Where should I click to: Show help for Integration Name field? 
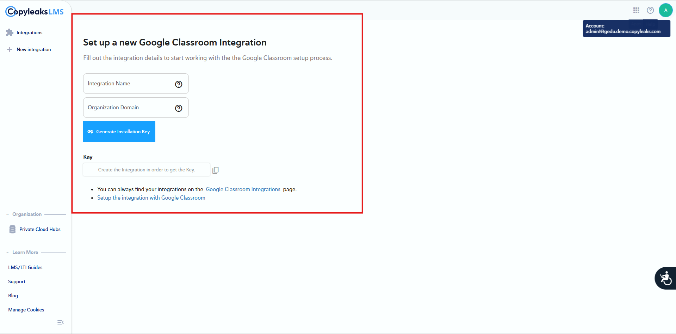click(x=179, y=84)
